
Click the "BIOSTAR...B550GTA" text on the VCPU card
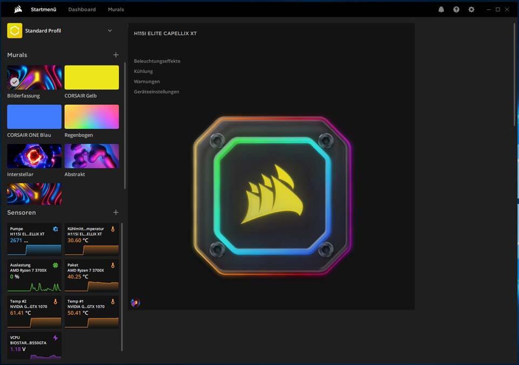click(28, 343)
